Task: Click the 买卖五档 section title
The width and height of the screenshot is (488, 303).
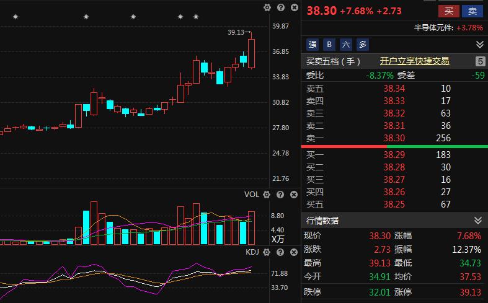Action: point(333,61)
